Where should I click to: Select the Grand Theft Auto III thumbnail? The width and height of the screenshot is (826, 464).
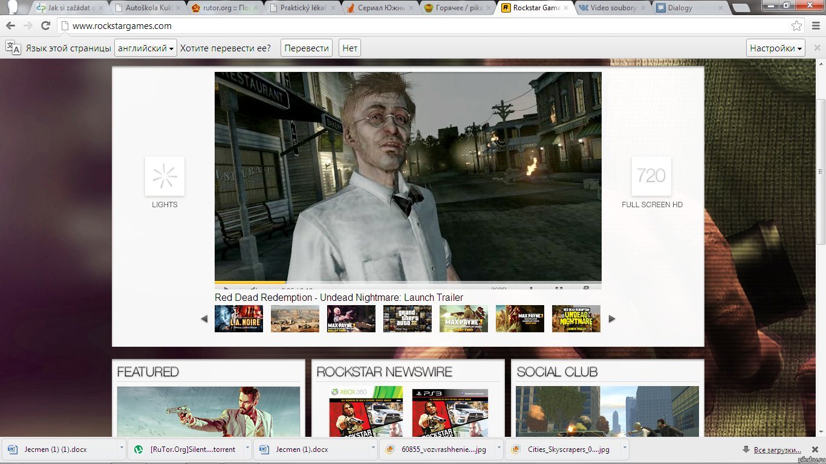click(x=408, y=318)
